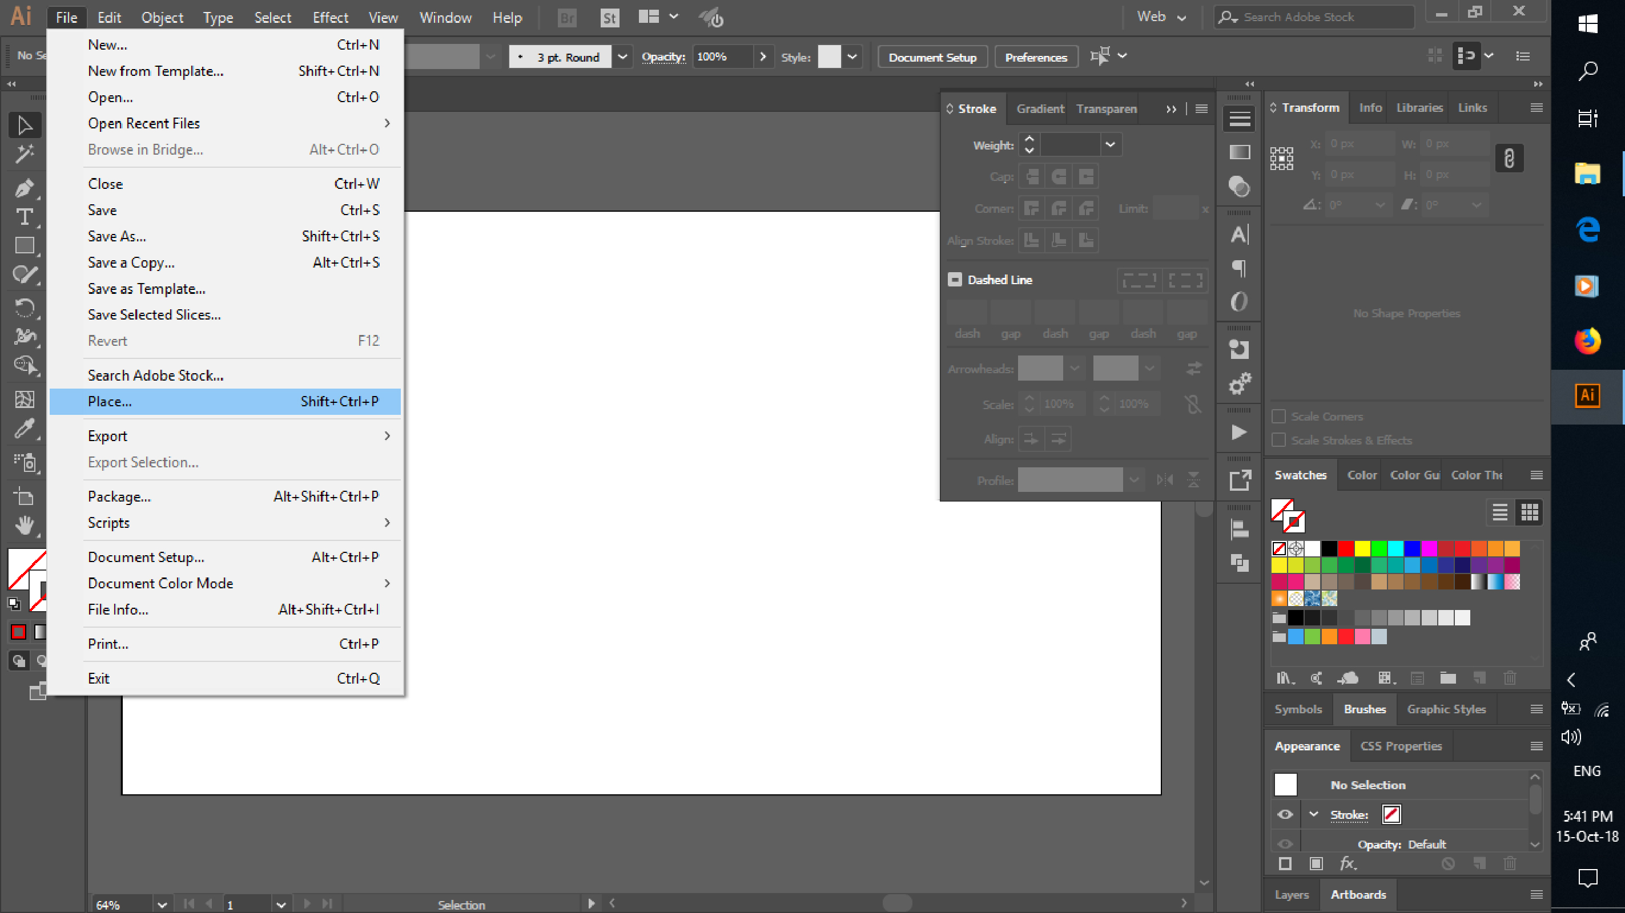Select the Rotate tool
The height and width of the screenshot is (913, 1625).
[25, 308]
